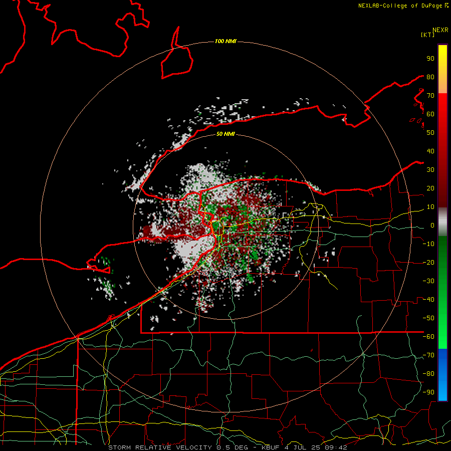
Task: Click the -30 value on velocity scale
Action: (x=428, y=281)
